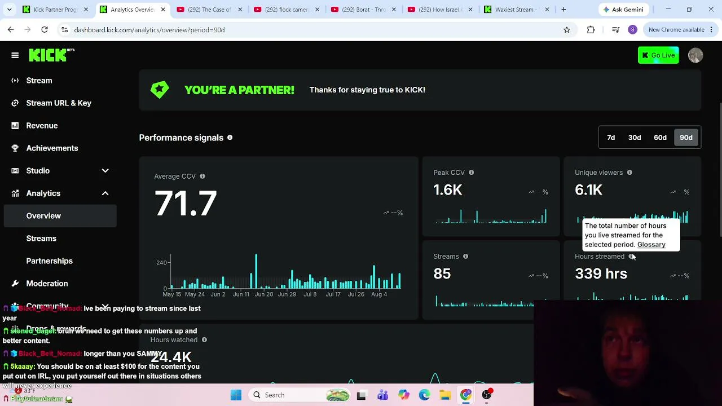Open the Glossary link in tooltip

[x=651, y=245]
